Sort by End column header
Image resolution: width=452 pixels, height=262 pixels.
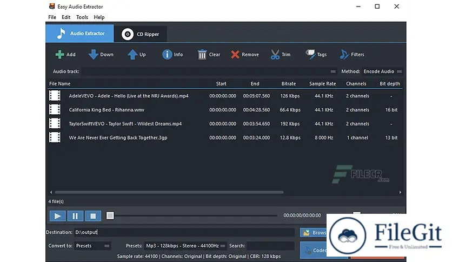tap(255, 84)
